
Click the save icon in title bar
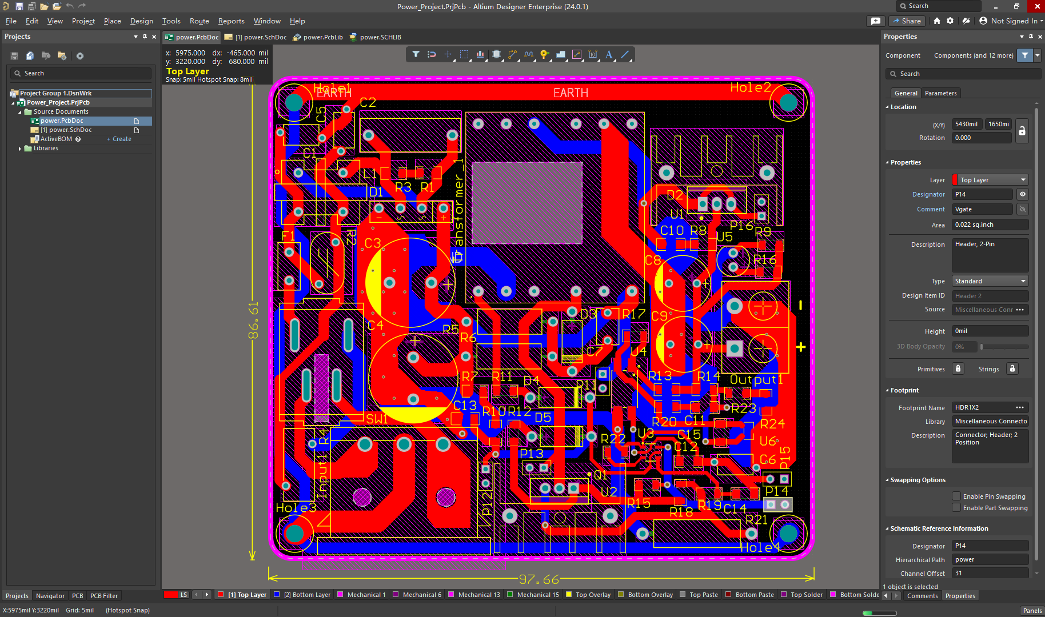tap(19, 6)
